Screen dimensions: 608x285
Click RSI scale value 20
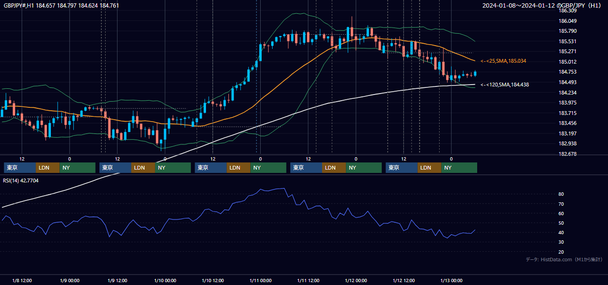[561, 252]
